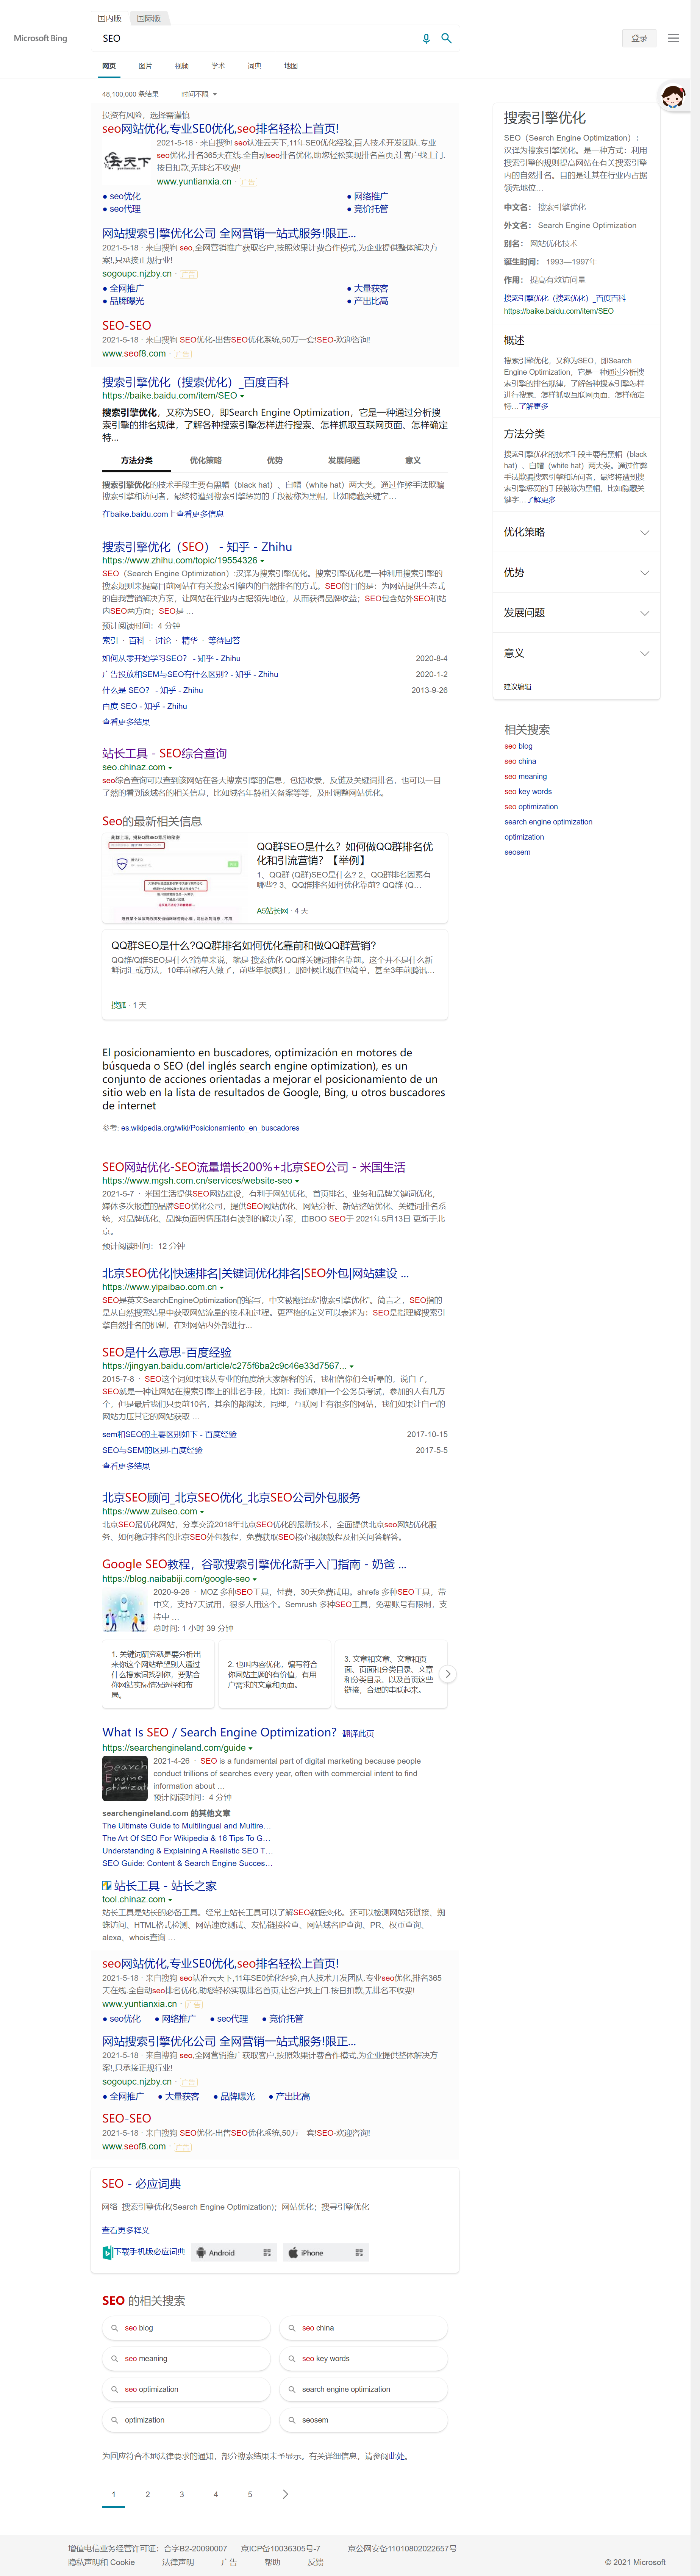Open the hamburger menu icon at top right

(x=674, y=38)
